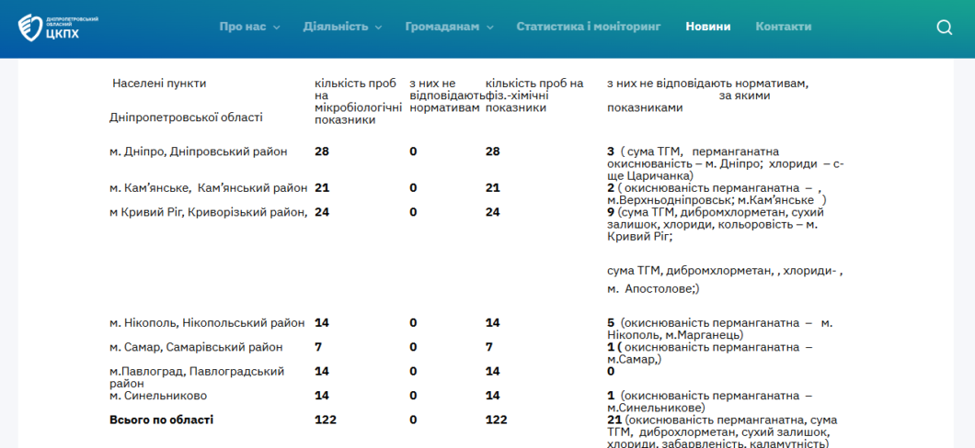This screenshot has width=975, height=448.
Task: Select the row 'м. Синельниково'
Action: 158,396
